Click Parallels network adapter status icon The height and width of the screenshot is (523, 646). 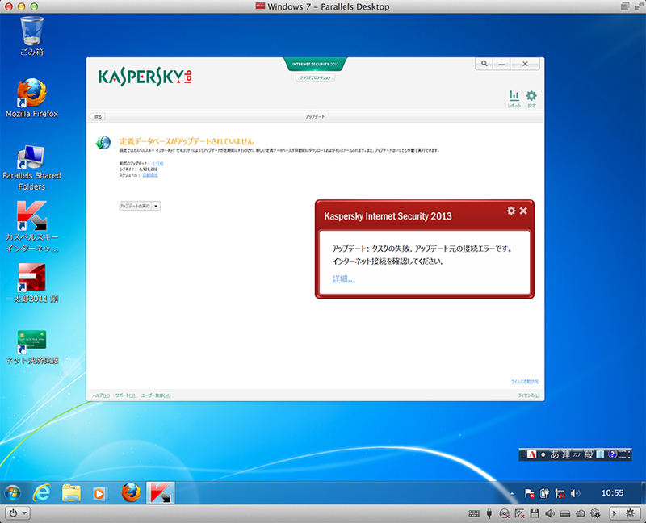[x=519, y=513]
